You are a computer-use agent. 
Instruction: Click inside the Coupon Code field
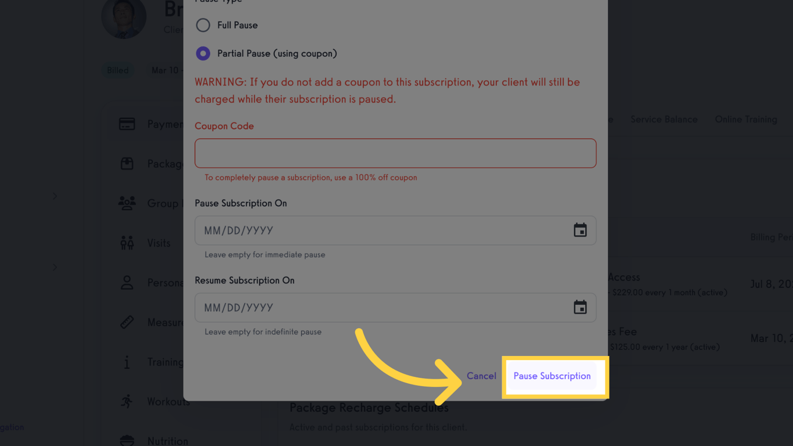395,153
